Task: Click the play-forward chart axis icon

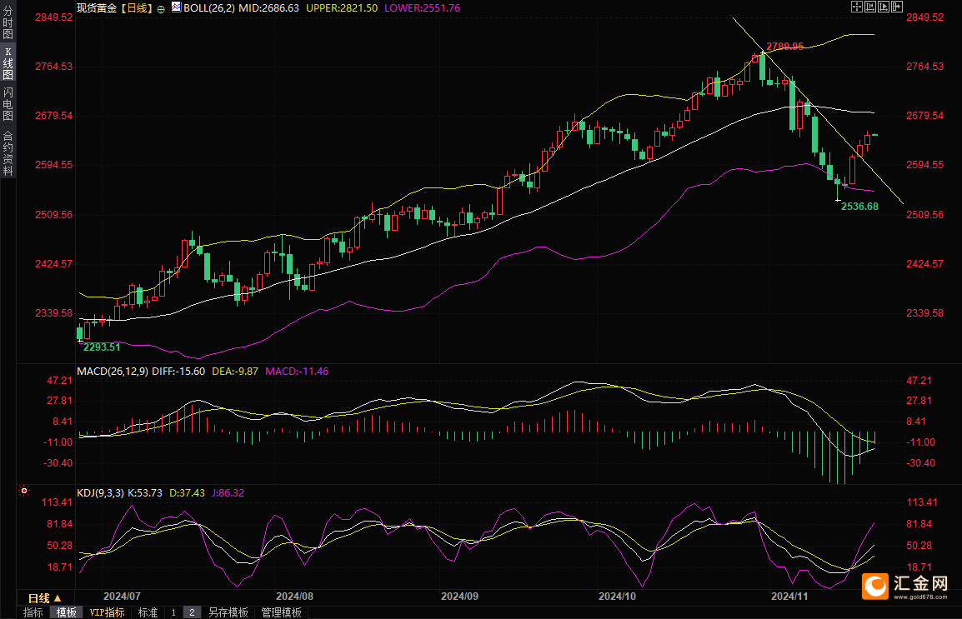Action: (x=884, y=7)
